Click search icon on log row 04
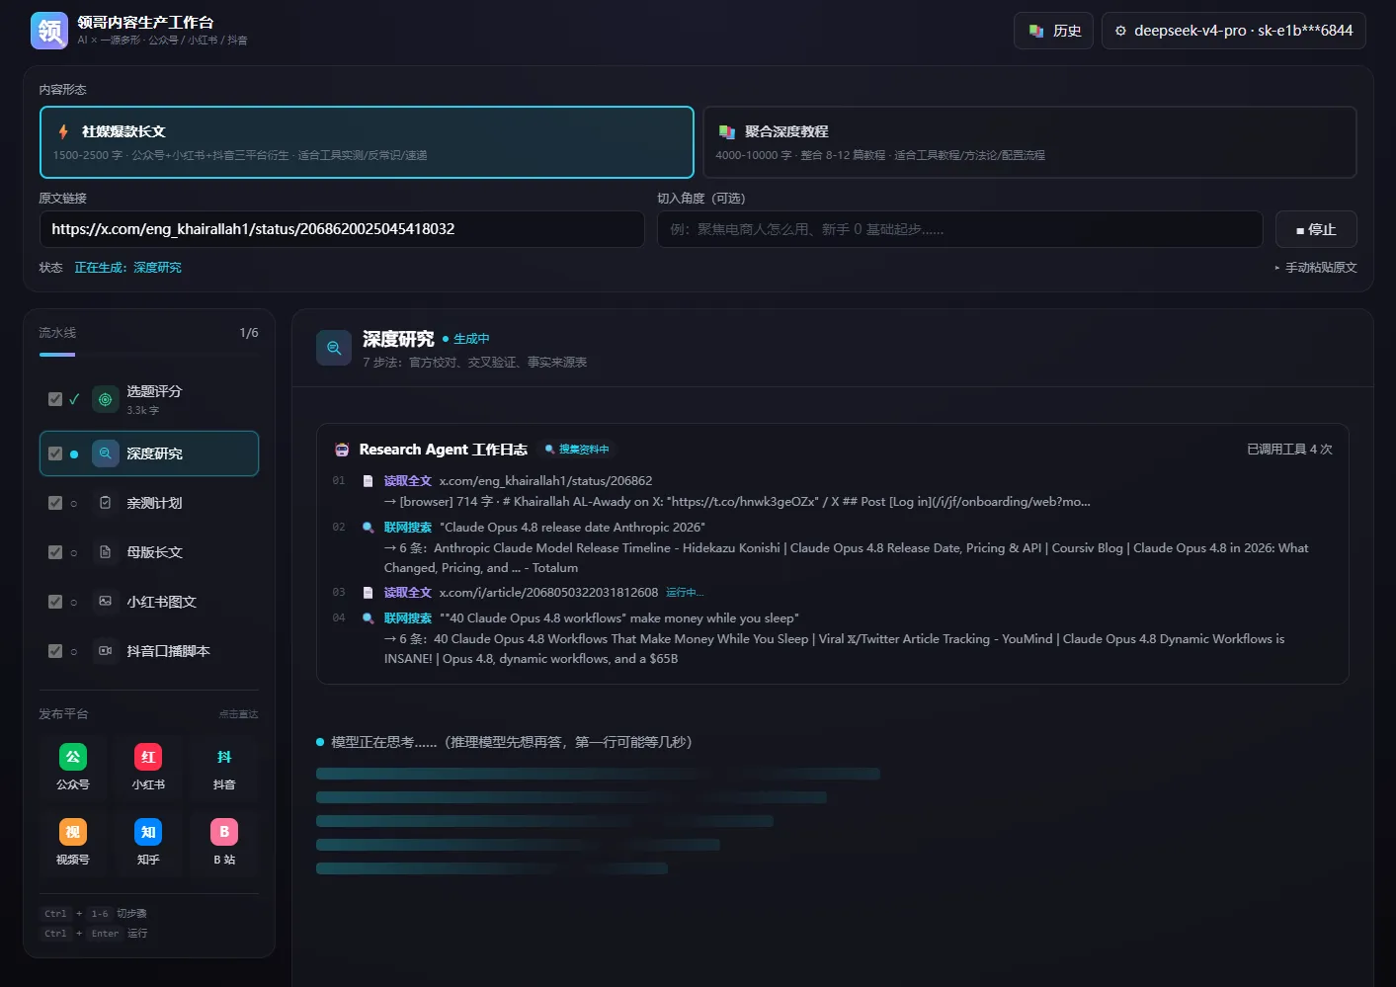The height and width of the screenshot is (987, 1396). point(368,618)
